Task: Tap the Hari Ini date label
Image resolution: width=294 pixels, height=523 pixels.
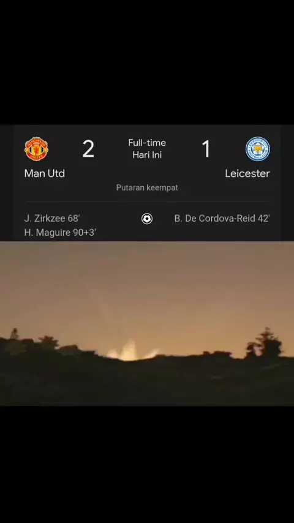Action: 147,155
